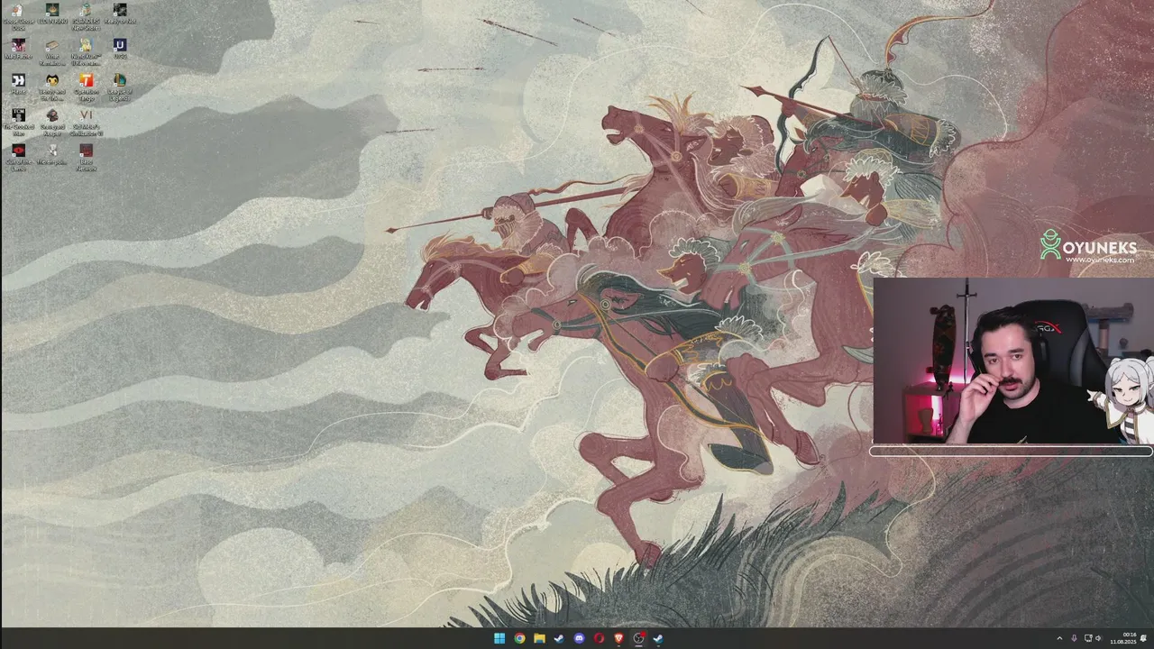This screenshot has width=1154, height=649.
Task: Launch Sid Meier's Civilization VI shortcut
Action: 86,122
